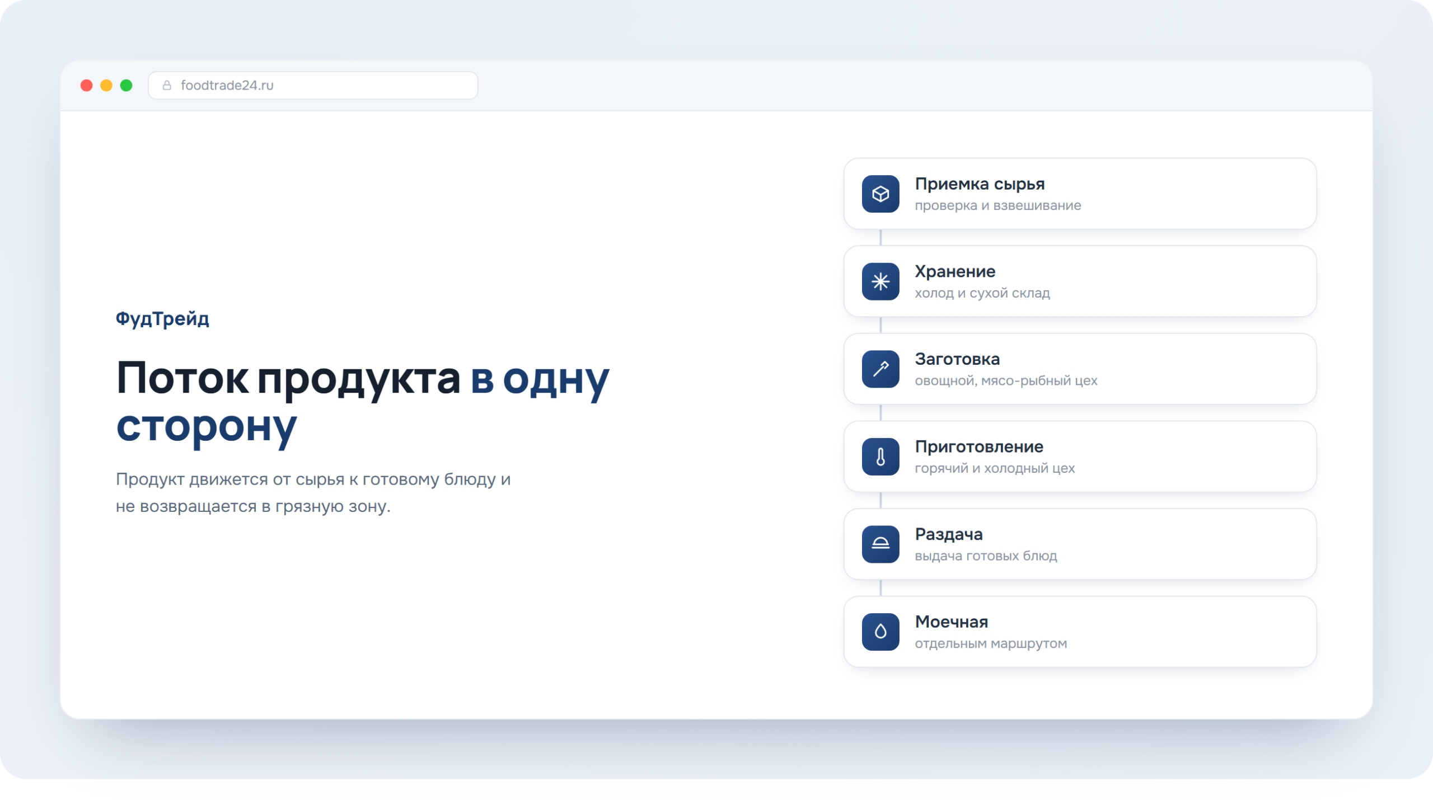The image size is (1433, 800).
Task: Click 'горячий и холодный цех' subtitle
Action: click(x=995, y=468)
